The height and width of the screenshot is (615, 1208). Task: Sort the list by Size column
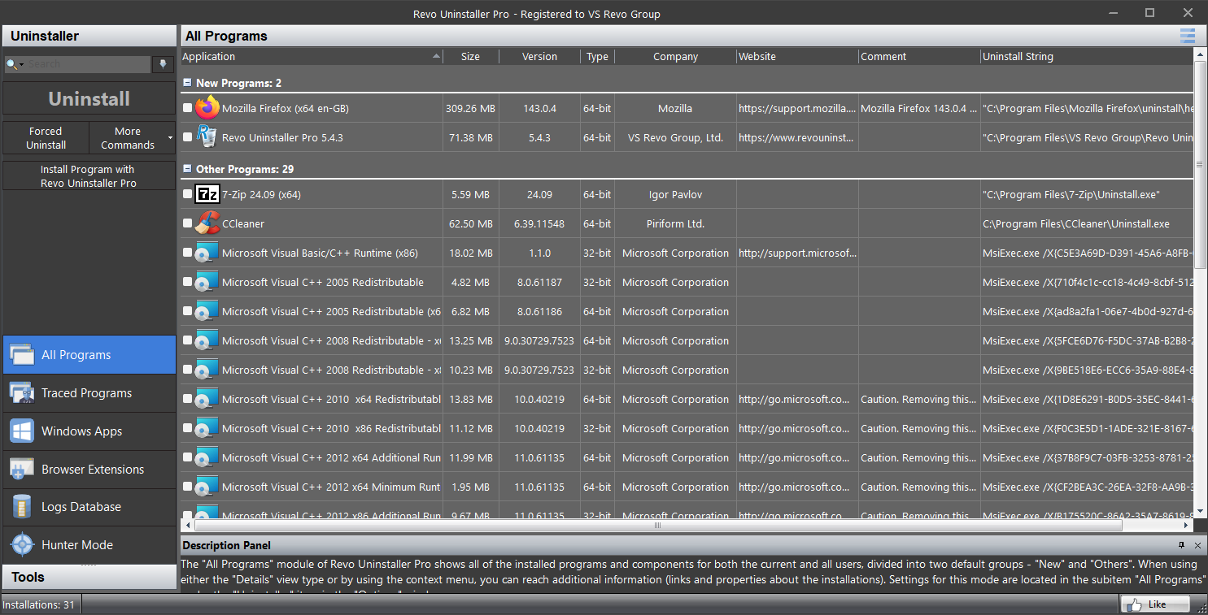pos(470,57)
